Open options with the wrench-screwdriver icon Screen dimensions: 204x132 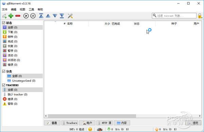click(70, 16)
